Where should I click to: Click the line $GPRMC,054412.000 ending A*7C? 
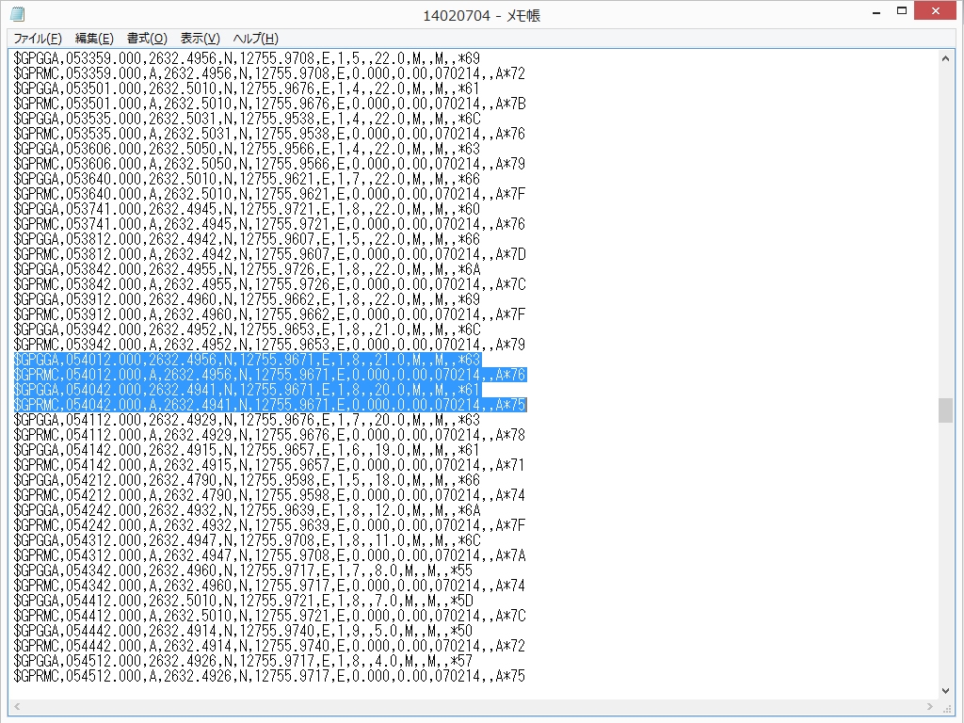(x=270, y=616)
